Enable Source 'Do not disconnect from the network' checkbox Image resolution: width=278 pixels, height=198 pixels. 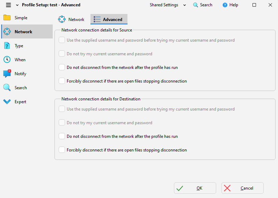pyautogui.click(x=62, y=67)
